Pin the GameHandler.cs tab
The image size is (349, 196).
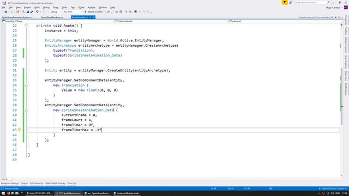[90, 17]
